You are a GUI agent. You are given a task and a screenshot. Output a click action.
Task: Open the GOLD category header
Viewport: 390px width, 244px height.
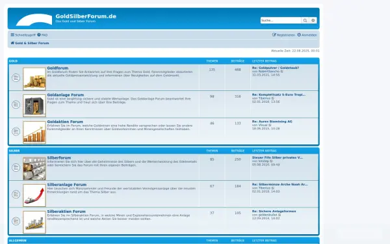[x=13, y=61]
